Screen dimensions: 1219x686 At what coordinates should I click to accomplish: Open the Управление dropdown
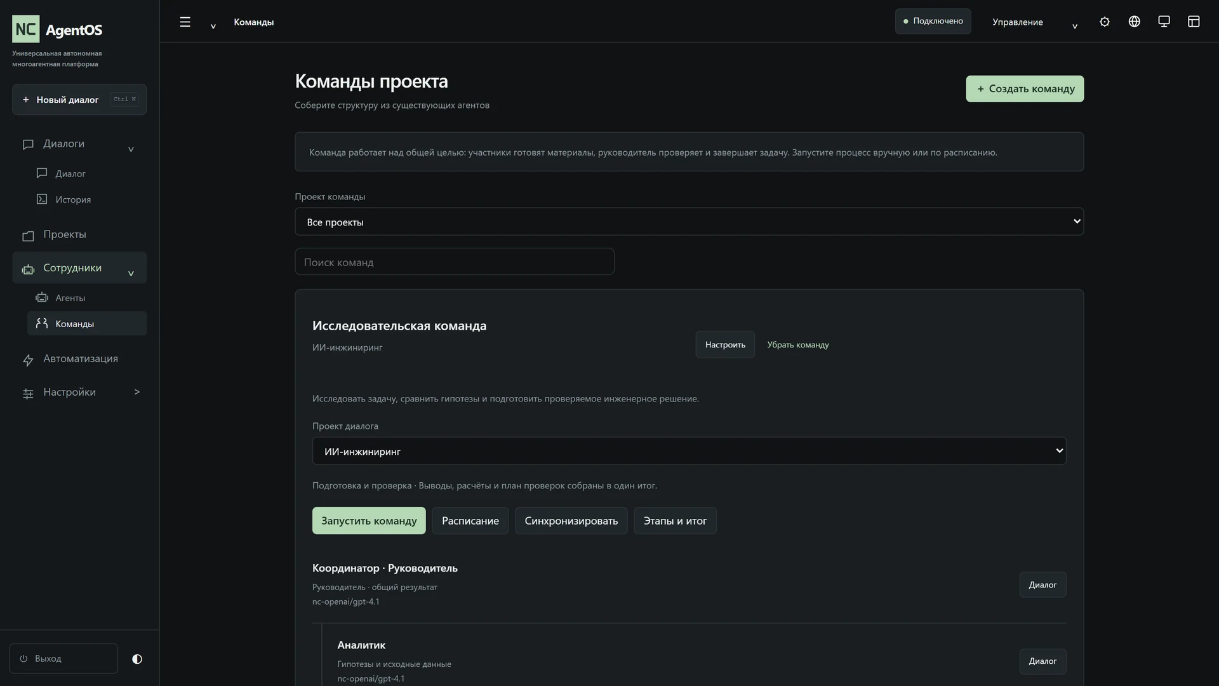(x=1034, y=22)
